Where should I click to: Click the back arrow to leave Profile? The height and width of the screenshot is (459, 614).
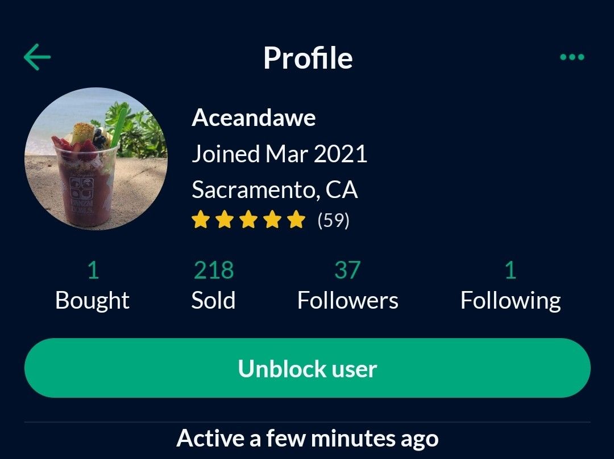coord(37,56)
